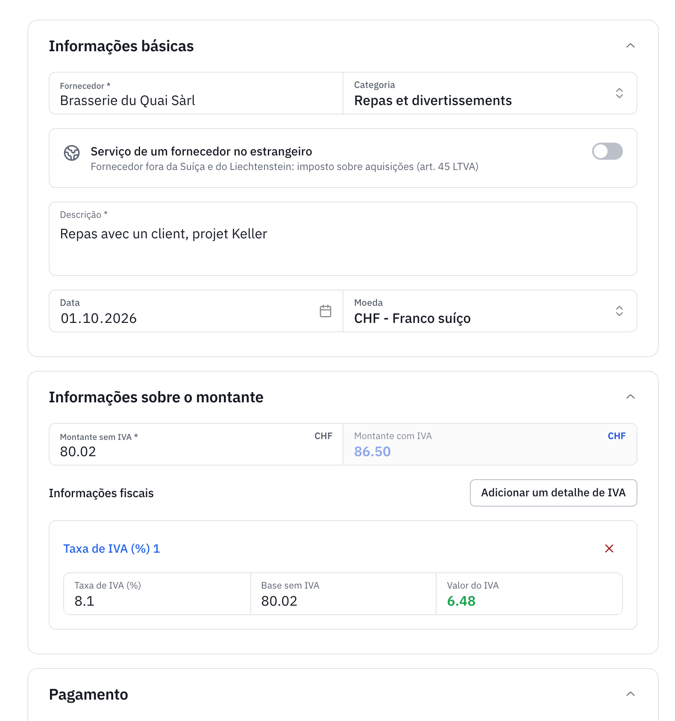Click the Taxa de IVA (%) 1 heading

(112, 548)
